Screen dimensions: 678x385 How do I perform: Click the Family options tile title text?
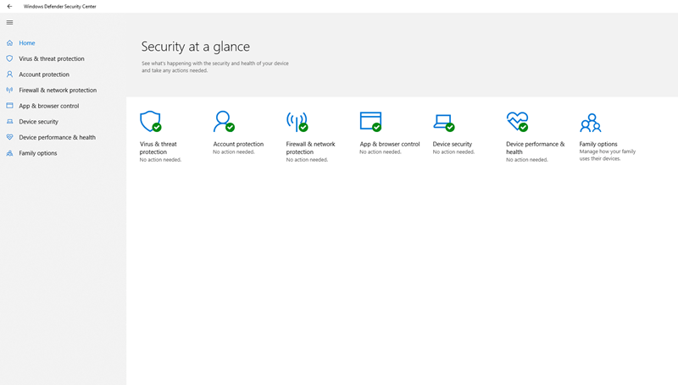point(598,144)
